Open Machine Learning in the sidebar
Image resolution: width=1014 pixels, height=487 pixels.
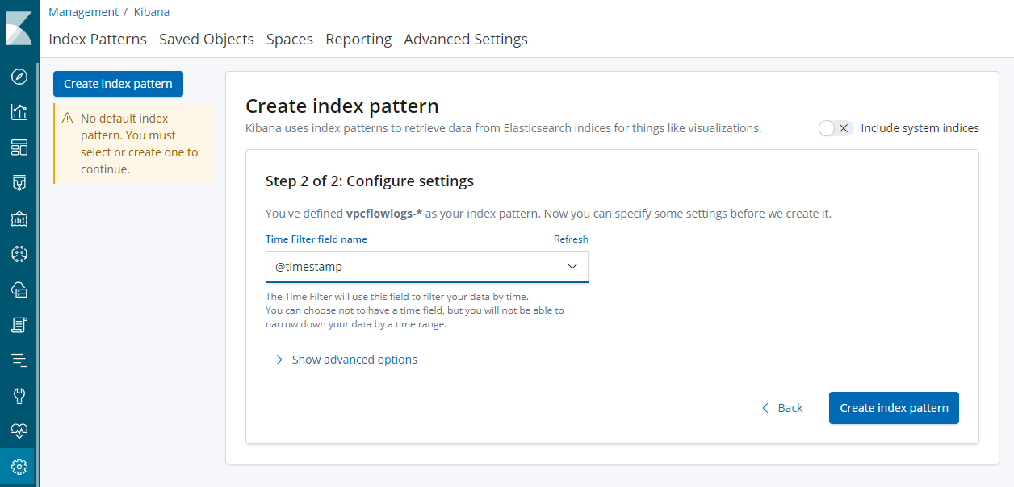[x=19, y=254]
